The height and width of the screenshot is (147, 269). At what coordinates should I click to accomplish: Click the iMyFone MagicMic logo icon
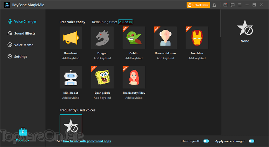[7, 5]
